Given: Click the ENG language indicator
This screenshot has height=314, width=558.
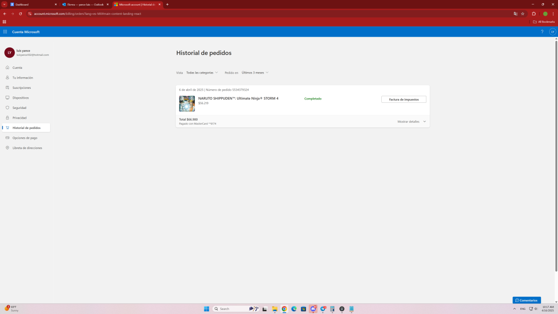Looking at the screenshot, I should [523, 309].
